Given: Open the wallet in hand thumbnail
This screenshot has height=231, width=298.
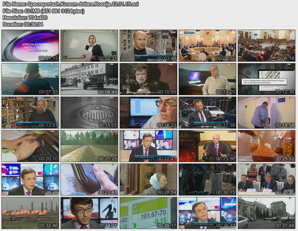Looking at the screenshot, I should point(89,179).
